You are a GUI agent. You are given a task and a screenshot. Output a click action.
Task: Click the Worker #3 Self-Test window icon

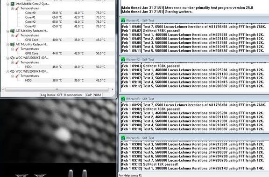tap(123, 99)
